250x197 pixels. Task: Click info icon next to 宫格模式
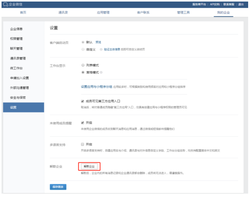101,72
